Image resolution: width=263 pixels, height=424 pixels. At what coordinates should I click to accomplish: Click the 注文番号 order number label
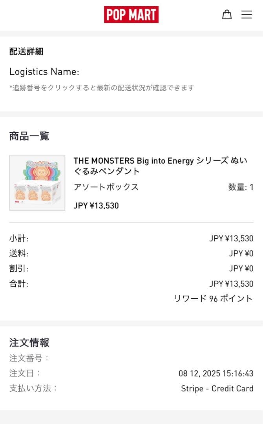[x=29, y=358]
